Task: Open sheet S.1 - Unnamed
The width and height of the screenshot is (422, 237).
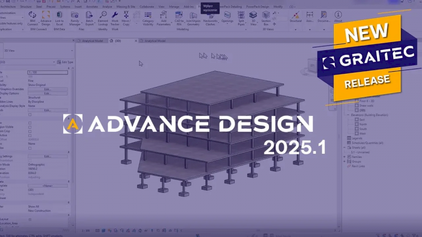Action: [x=360, y=152]
